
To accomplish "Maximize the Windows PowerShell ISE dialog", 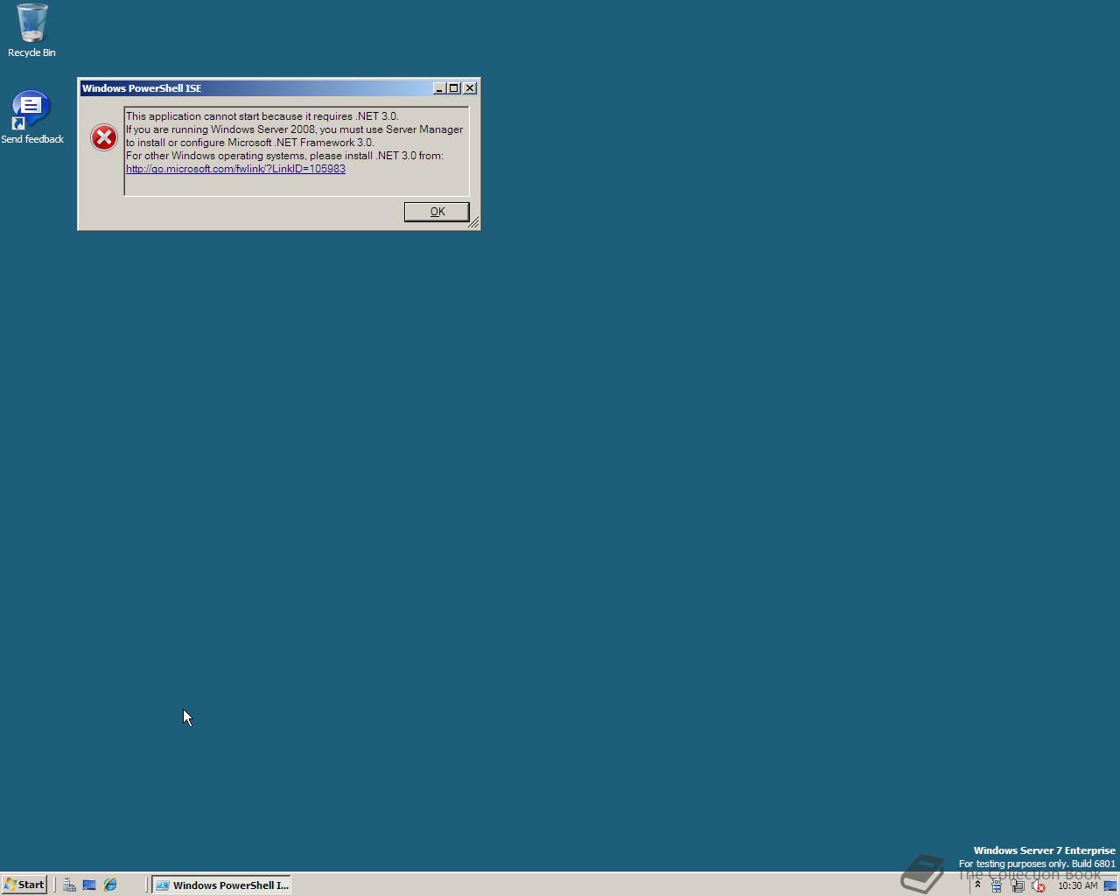I will click(454, 88).
